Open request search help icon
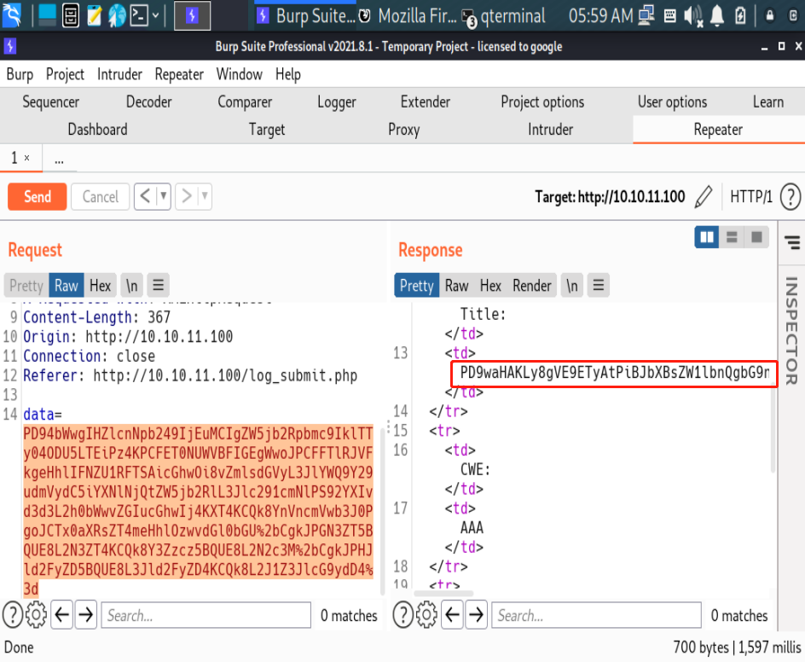The width and height of the screenshot is (805, 662). point(12,614)
